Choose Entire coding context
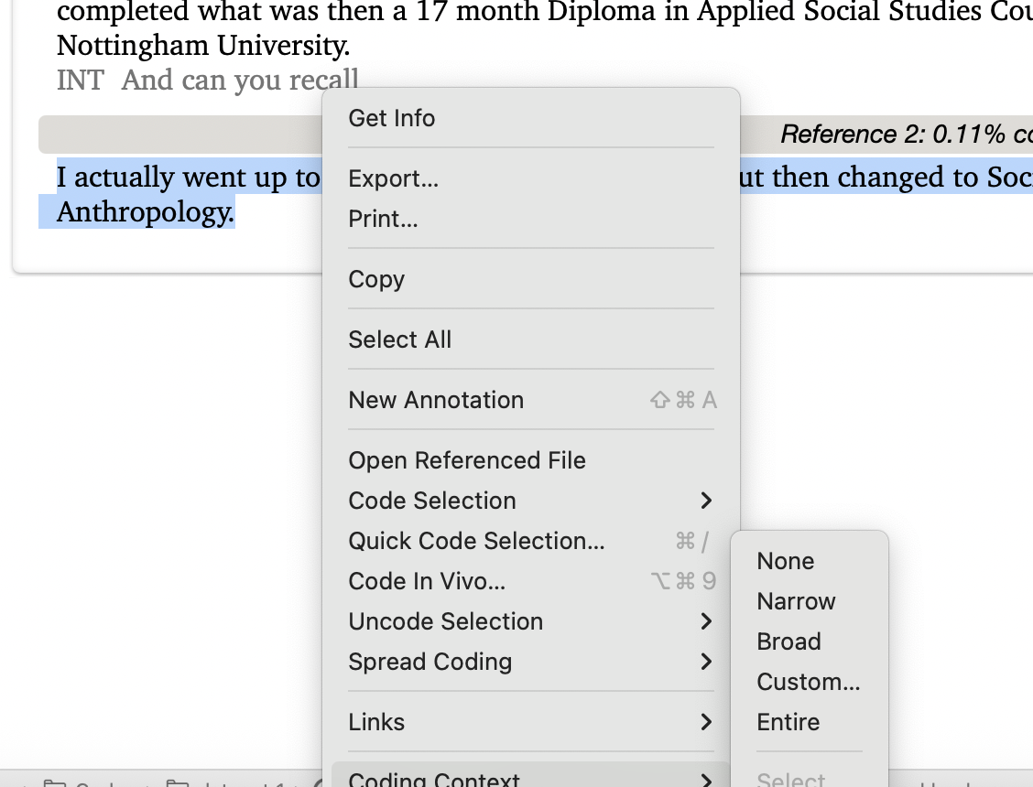The image size is (1033, 787). point(788,722)
